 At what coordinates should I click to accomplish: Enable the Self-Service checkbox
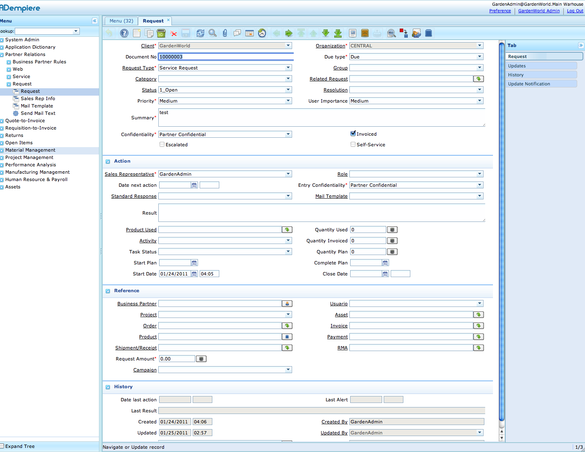(353, 144)
